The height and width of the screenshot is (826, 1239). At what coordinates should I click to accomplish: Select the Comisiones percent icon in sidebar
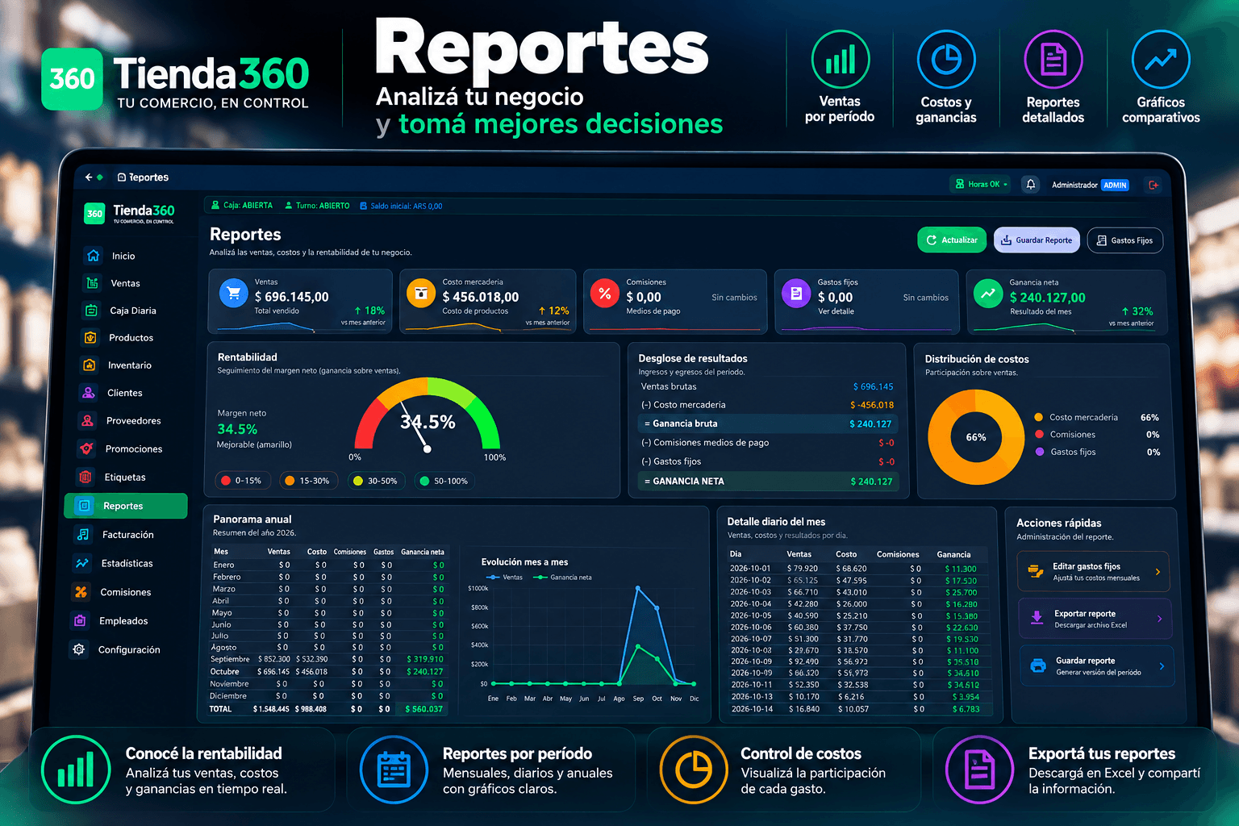click(x=81, y=592)
